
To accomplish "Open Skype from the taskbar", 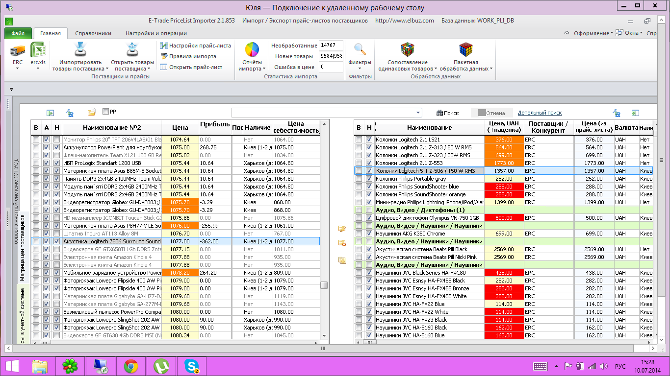I will 191,366.
